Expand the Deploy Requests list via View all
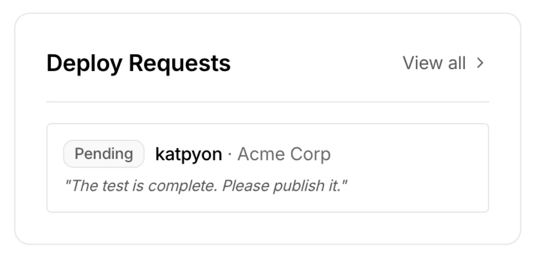The image size is (540, 264). 435,63
